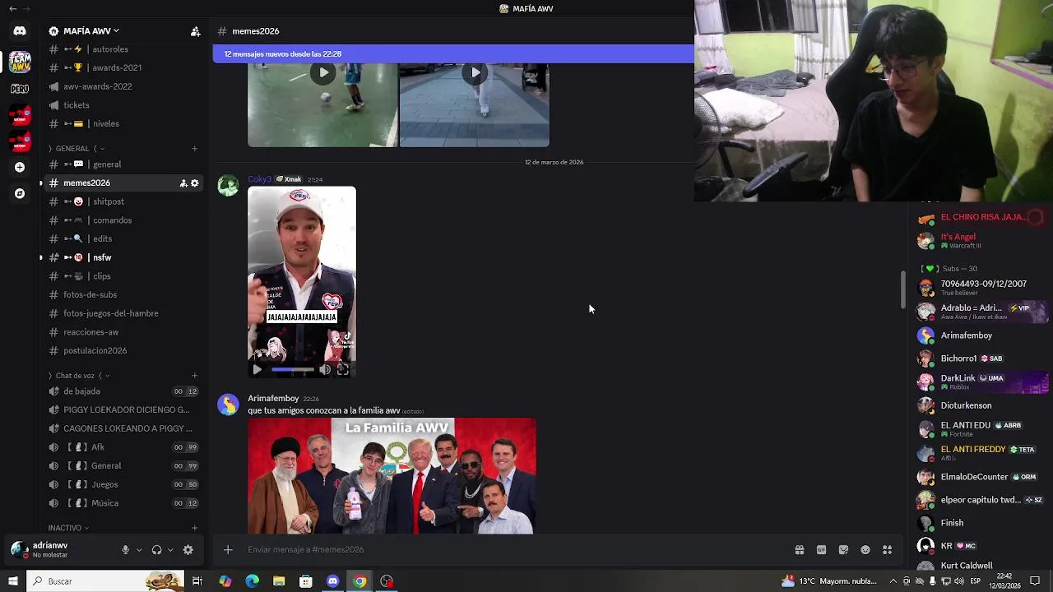Add a channel to the INACTIVO category

click(x=195, y=528)
